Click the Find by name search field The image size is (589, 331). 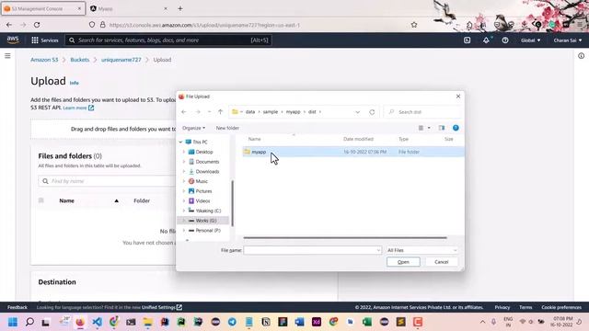[x=107, y=181]
